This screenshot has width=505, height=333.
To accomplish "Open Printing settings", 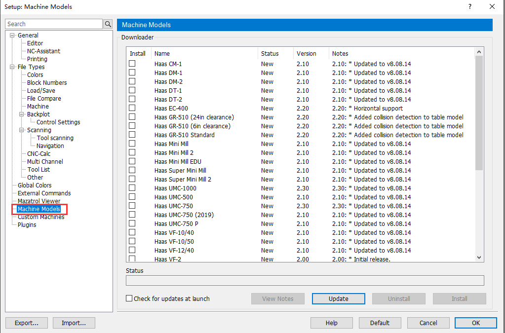I will tap(37, 59).
